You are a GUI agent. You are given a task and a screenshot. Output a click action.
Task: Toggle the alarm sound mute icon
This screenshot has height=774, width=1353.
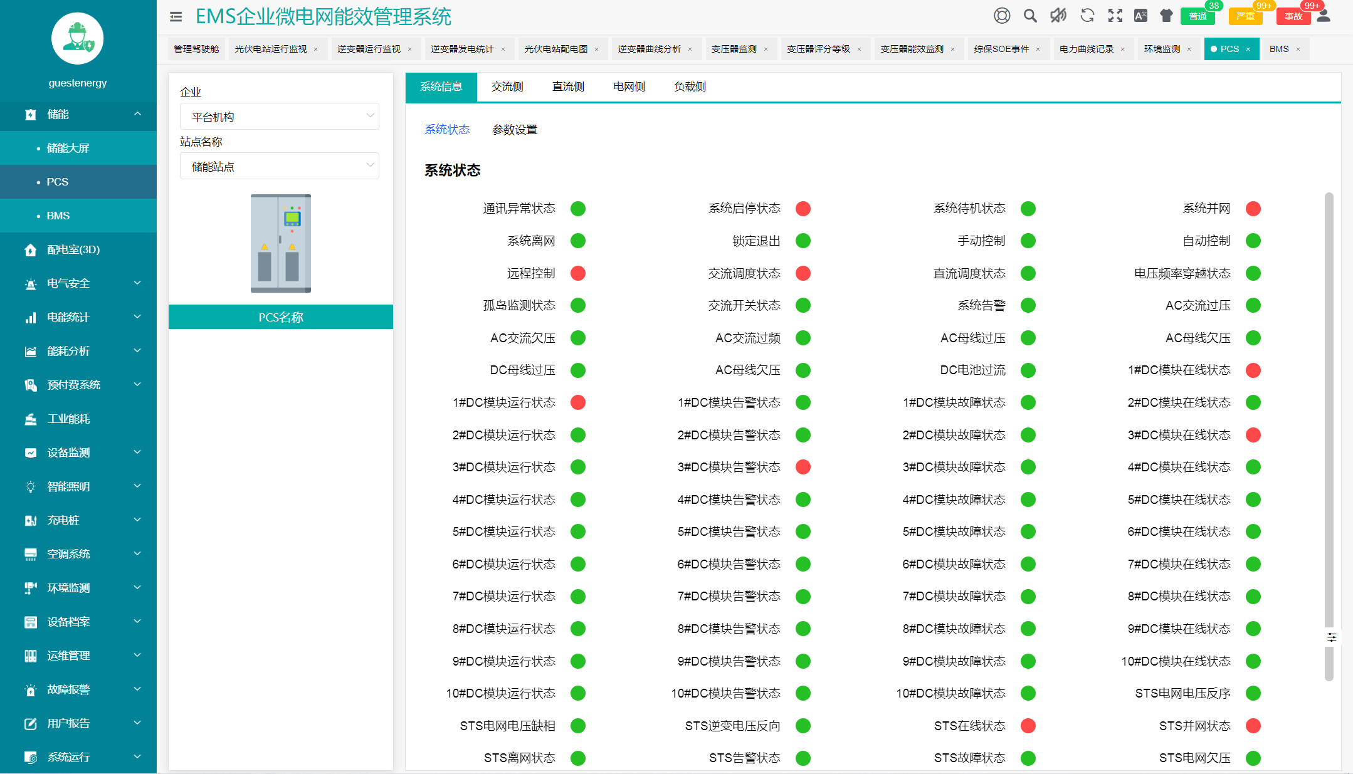click(1058, 16)
